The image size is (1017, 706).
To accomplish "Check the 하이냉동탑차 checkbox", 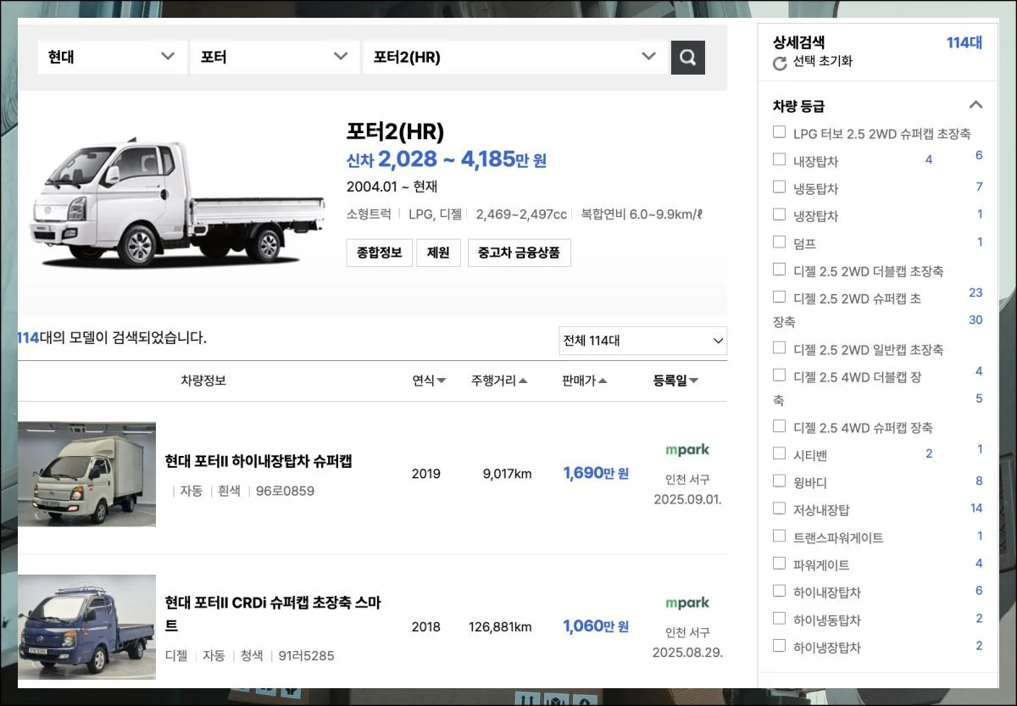I will (x=779, y=619).
